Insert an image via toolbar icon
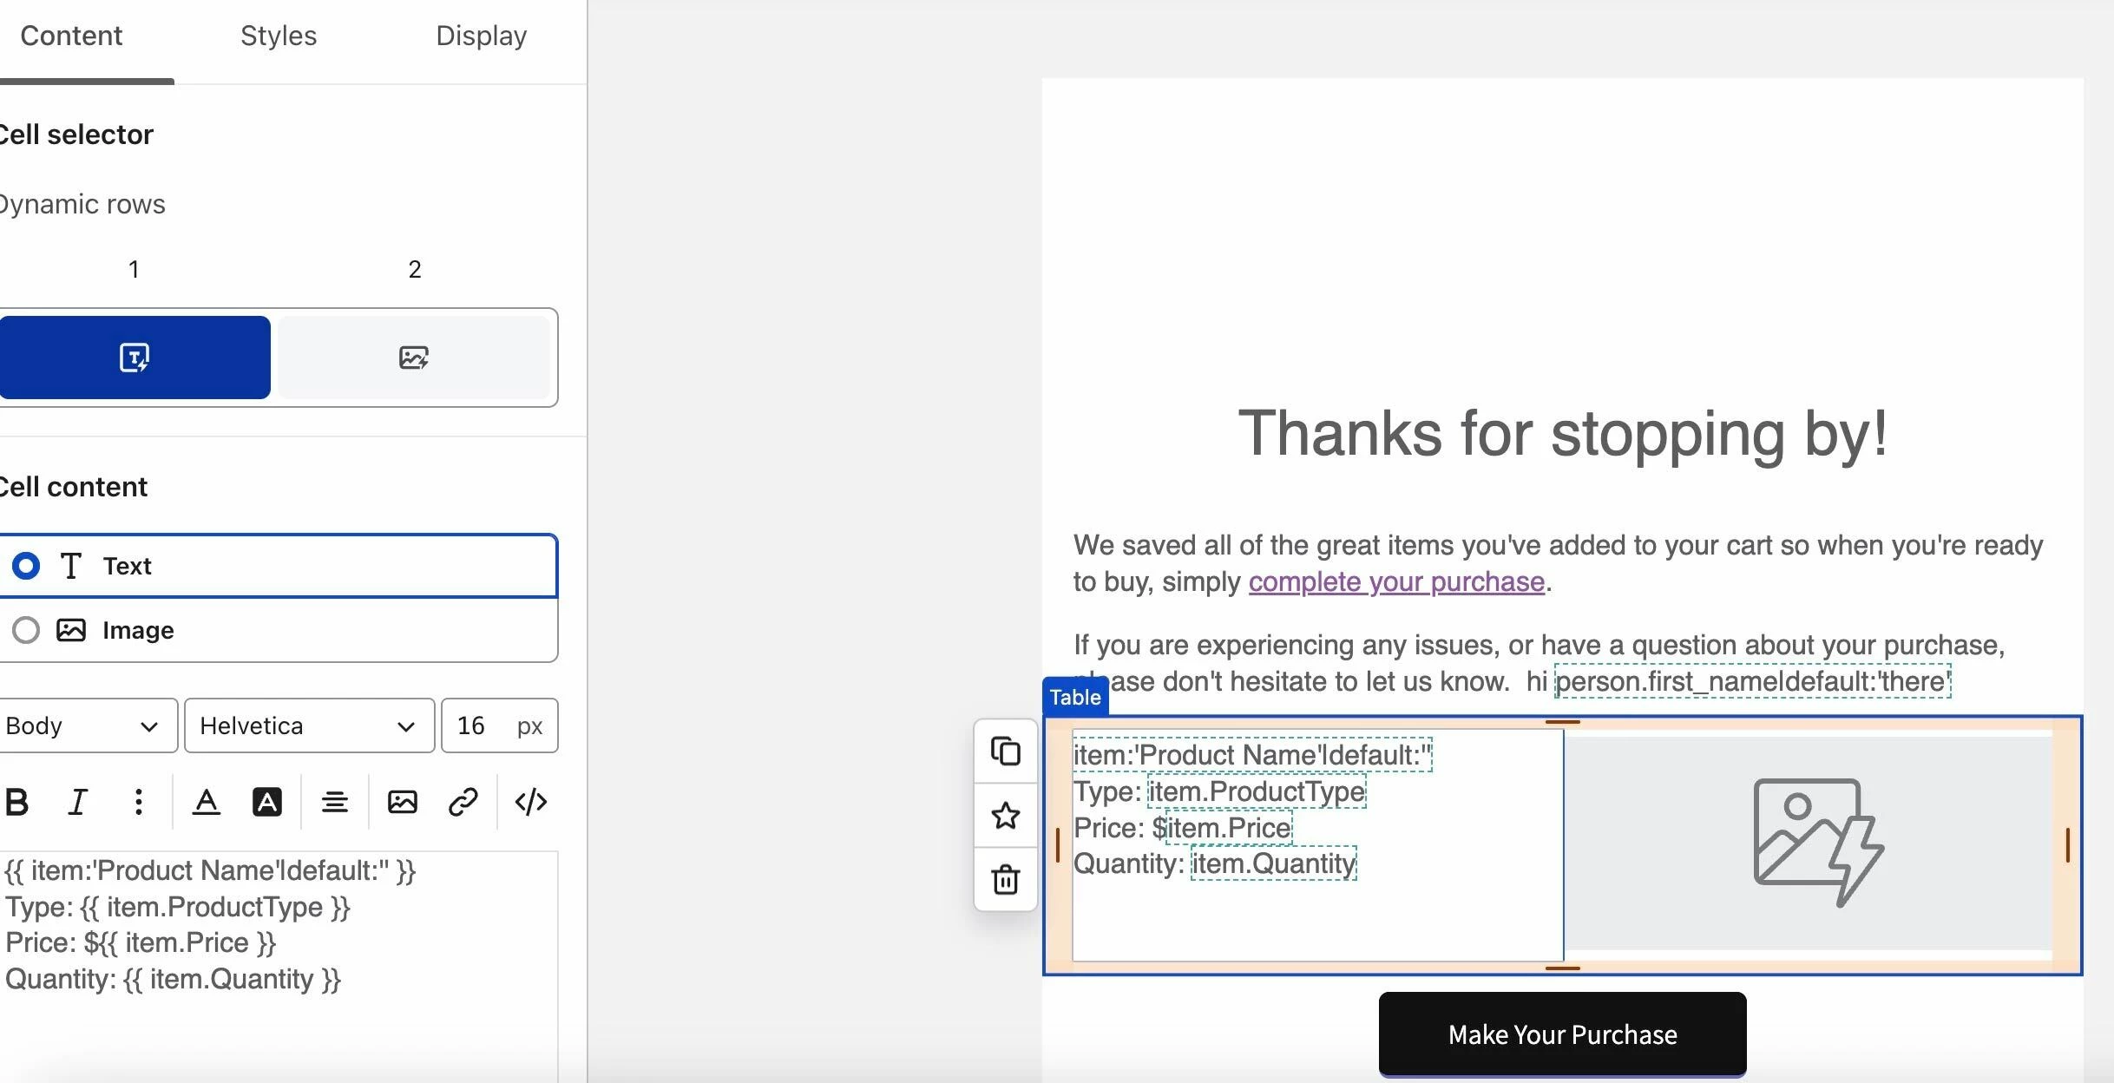Image resolution: width=2114 pixels, height=1083 pixels. tap(402, 801)
